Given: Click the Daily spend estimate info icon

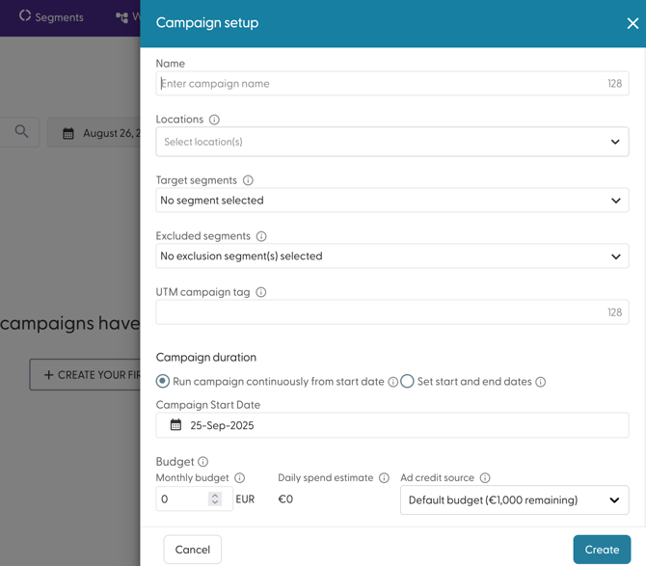Looking at the screenshot, I should click(x=384, y=478).
